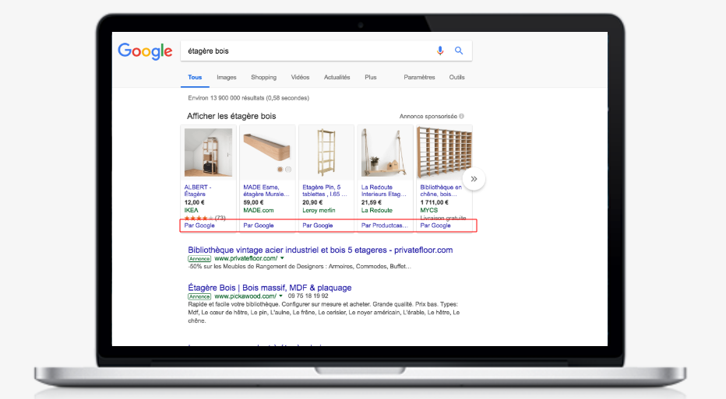Viewport: 726px width, 399px height.
Task: Click the IKEA ALBERT shelf thumbnail
Action: pos(208,152)
